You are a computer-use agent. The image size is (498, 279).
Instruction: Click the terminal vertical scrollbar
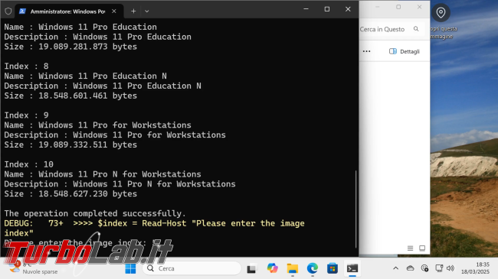click(x=355, y=209)
